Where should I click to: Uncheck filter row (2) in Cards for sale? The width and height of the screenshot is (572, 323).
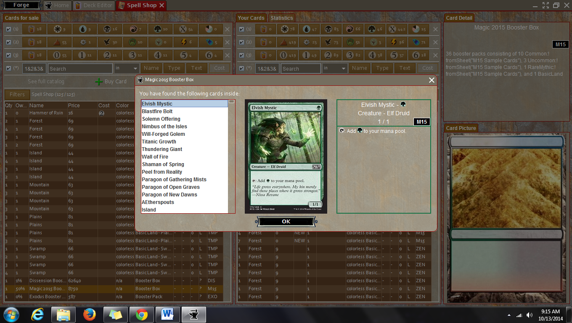(x=8, y=42)
